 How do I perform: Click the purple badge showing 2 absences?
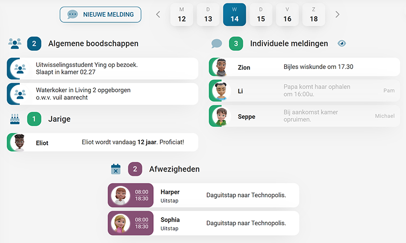pyautogui.click(x=134, y=169)
